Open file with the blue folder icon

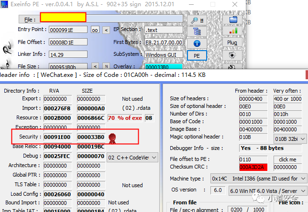(232, 20)
